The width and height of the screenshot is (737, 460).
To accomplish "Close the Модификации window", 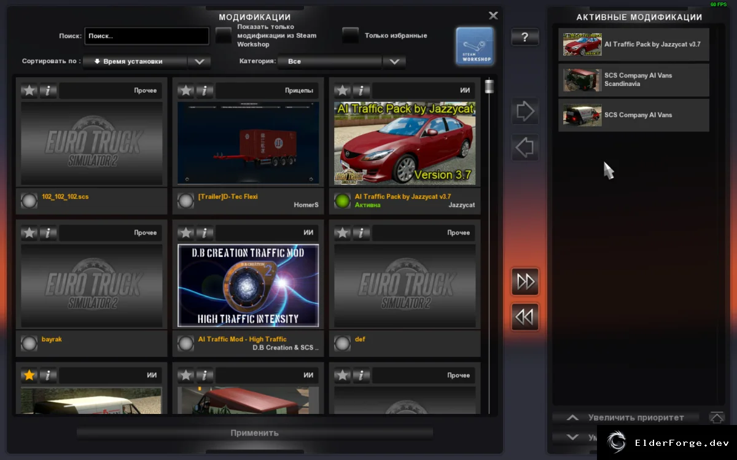I will tap(493, 15).
